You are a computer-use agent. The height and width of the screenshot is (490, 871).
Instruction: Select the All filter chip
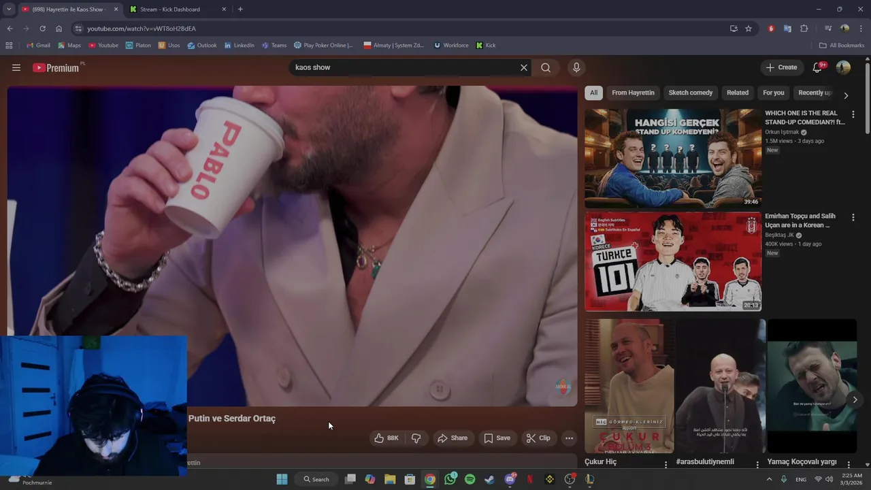point(594,93)
